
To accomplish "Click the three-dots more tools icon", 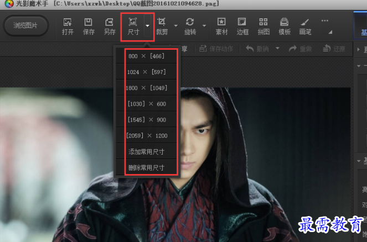I will click(x=325, y=21).
